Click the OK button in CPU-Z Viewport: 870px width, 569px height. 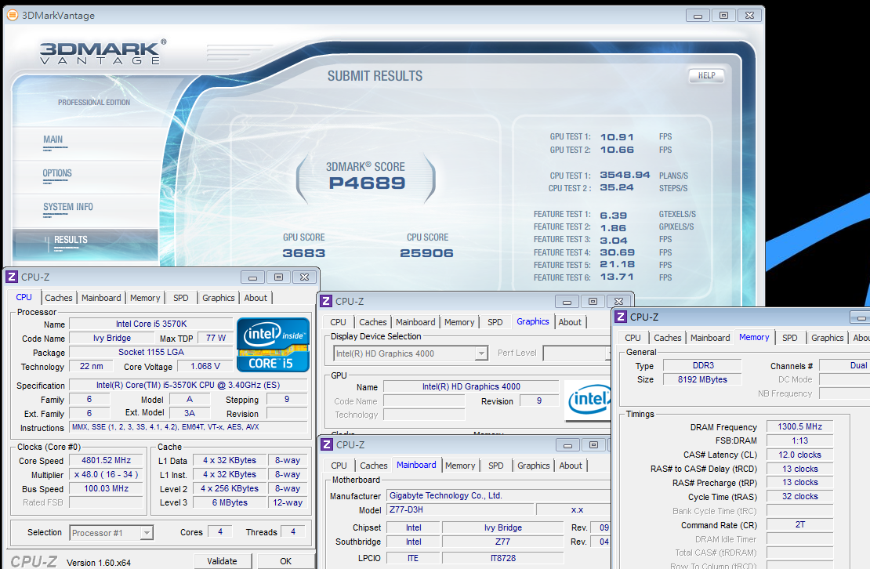click(x=285, y=561)
